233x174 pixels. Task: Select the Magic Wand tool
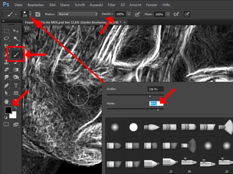(x=16, y=39)
